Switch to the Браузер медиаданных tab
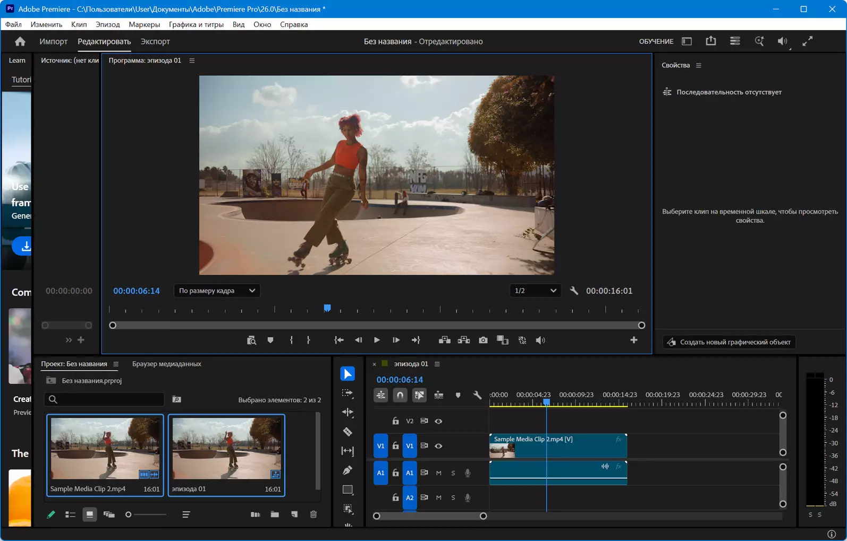This screenshot has width=847, height=541. 166,364
